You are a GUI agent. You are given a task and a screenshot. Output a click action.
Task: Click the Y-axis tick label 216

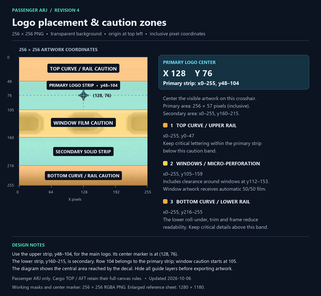(11, 166)
